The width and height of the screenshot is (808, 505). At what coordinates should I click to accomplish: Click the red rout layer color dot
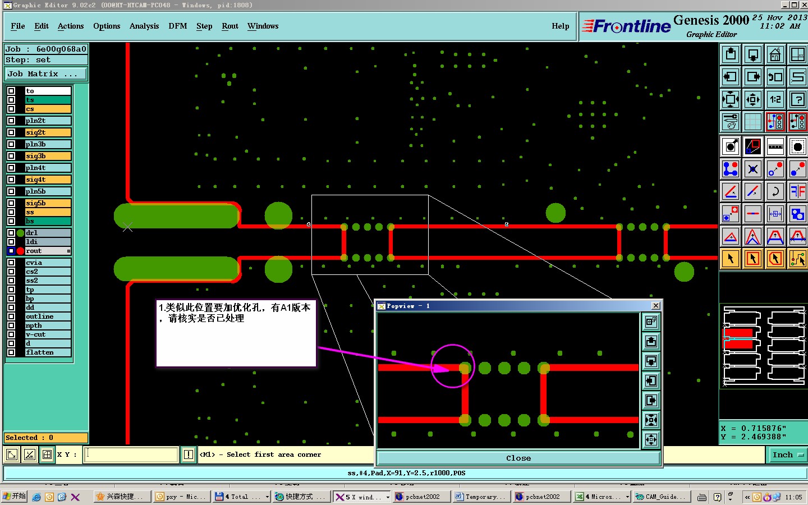pos(20,251)
